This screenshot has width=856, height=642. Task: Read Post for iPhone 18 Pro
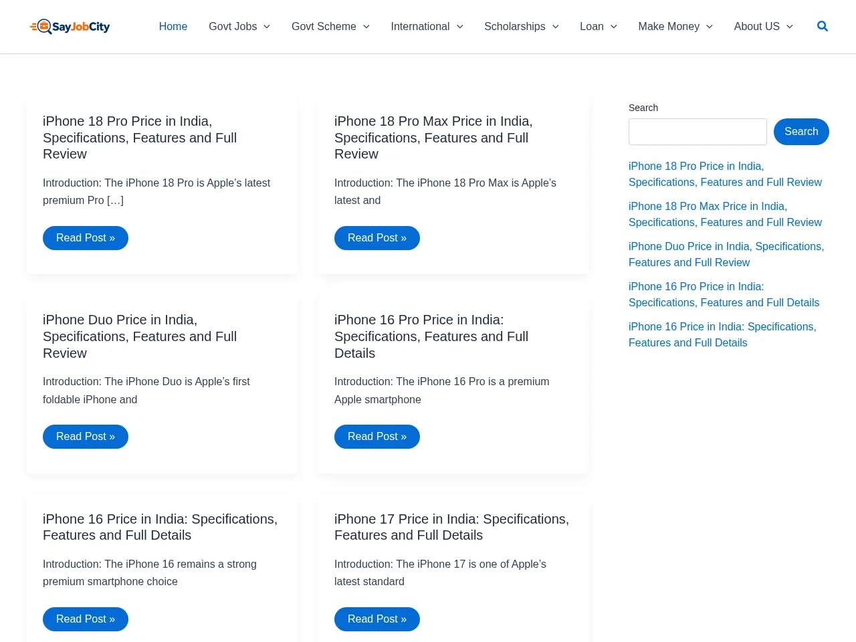click(x=86, y=238)
